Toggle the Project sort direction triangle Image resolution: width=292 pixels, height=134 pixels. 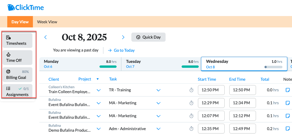coord(98,79)
